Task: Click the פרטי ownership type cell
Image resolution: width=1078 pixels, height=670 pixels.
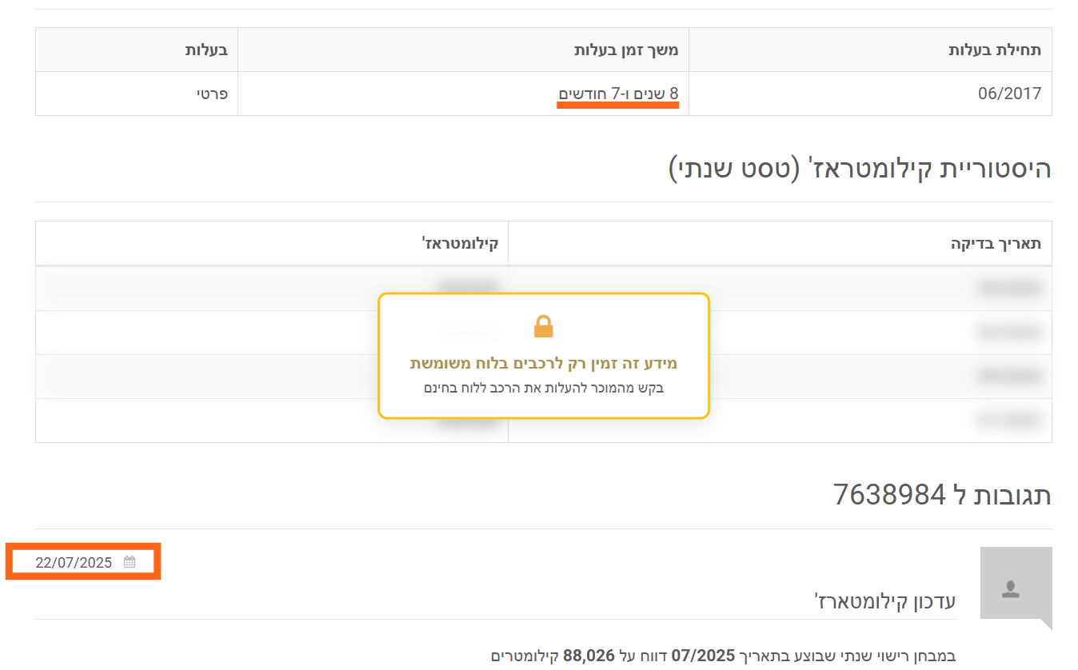Action: coord(212,94)
